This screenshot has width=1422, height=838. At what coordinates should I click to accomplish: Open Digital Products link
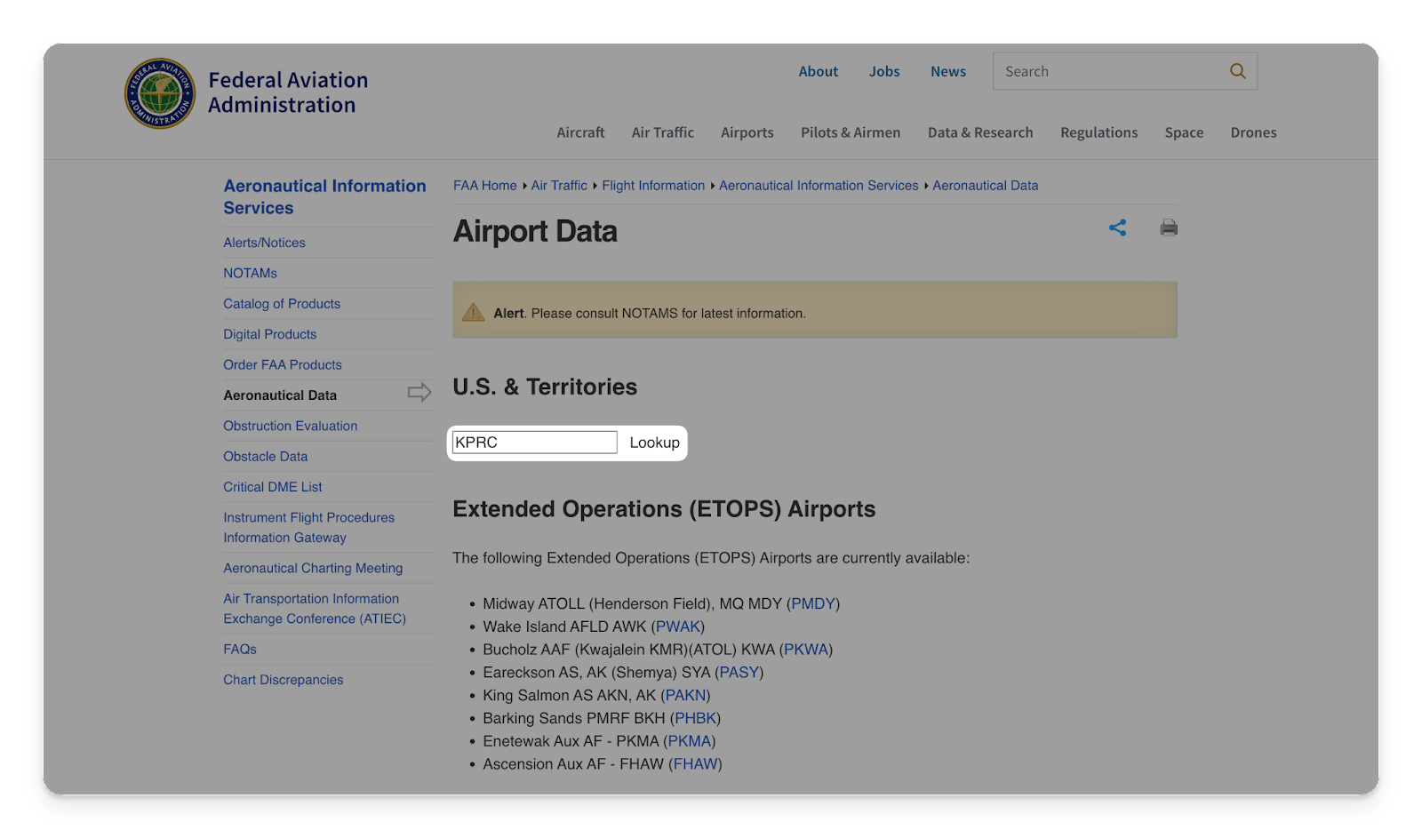pyautogui.click(x=270, y=334)
